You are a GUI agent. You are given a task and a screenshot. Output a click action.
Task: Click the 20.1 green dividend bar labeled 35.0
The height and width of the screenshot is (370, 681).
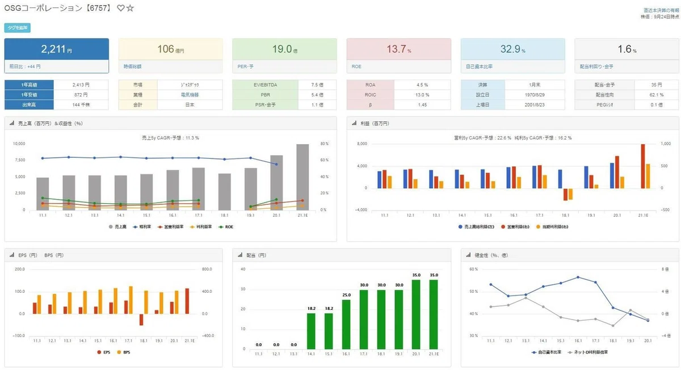tap(416, 314)
